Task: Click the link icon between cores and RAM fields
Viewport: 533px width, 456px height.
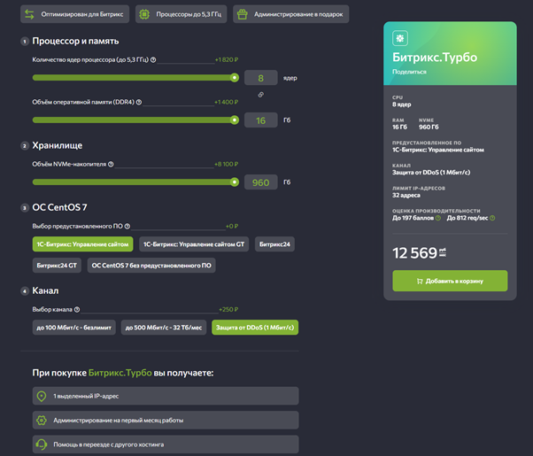Action: 261,94
